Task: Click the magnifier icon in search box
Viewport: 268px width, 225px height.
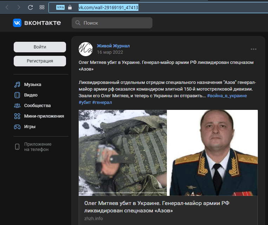Action: tap(78, 23)
